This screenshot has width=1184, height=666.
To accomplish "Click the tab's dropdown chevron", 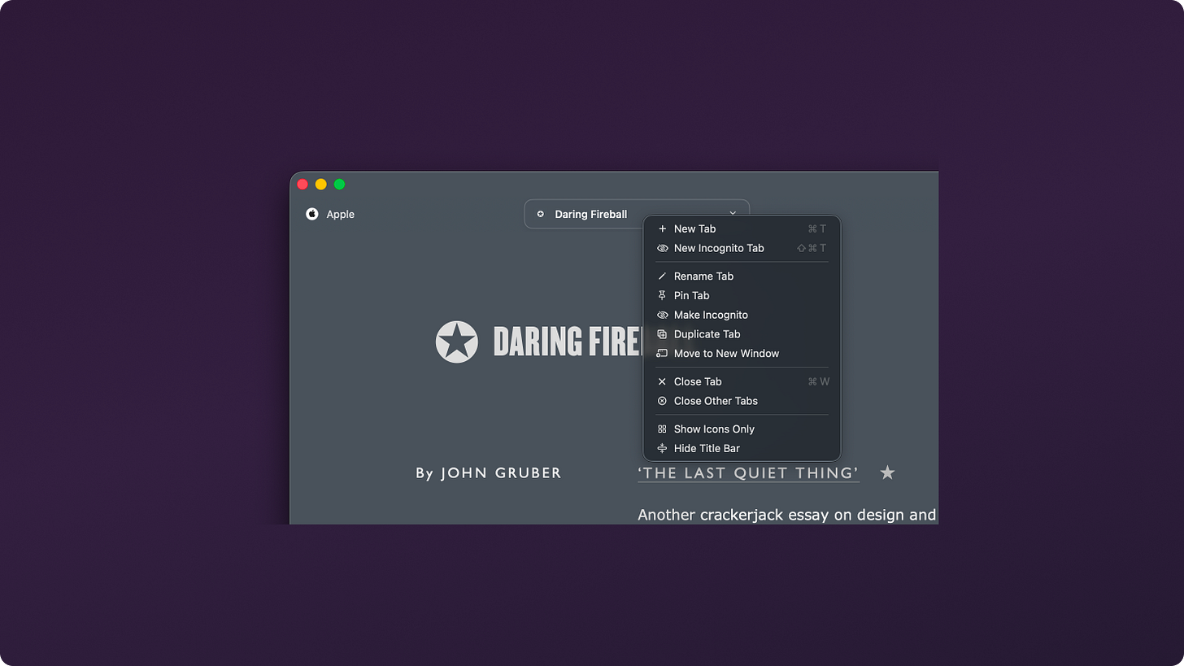I will (x=733, y=213).
